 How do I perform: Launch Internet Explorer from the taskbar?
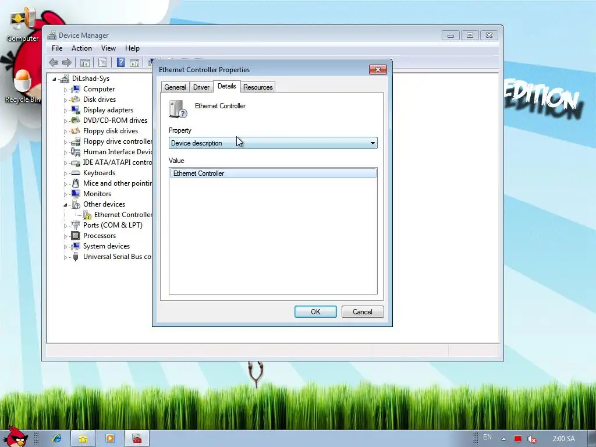tap(57, 439)
